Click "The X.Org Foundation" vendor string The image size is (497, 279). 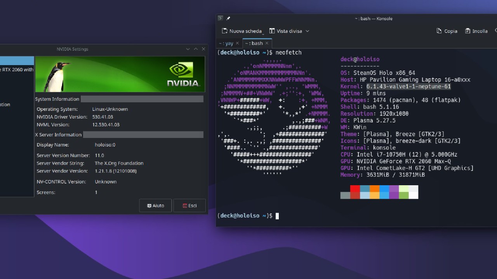point(119,163)
